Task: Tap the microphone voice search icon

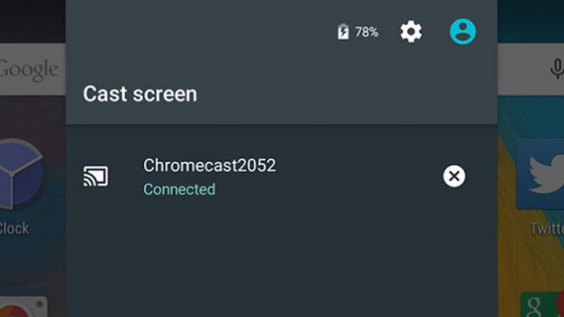Action: (556, 70)
